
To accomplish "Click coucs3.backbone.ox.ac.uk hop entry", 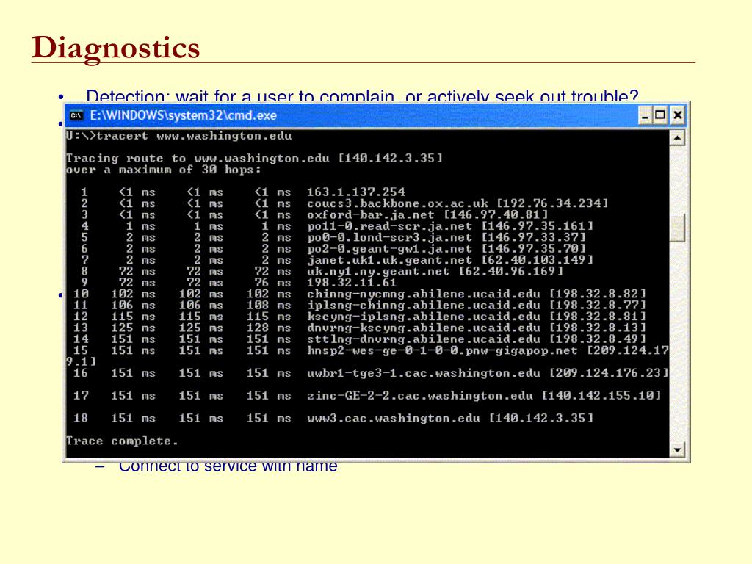I will (458, 203).
